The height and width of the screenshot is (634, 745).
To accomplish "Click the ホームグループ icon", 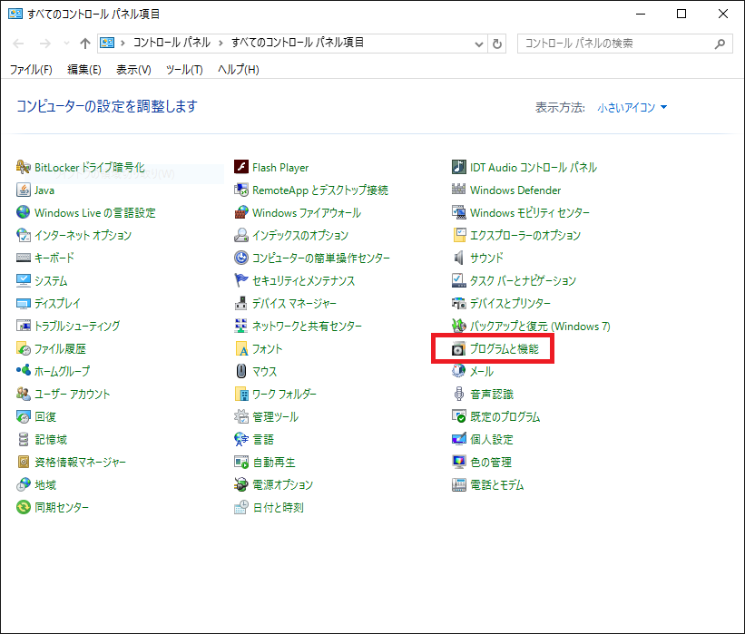I will (x=24, y=371).
